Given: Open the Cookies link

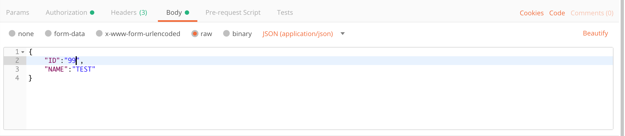Looking at the screenshot, I should (532, 13).
